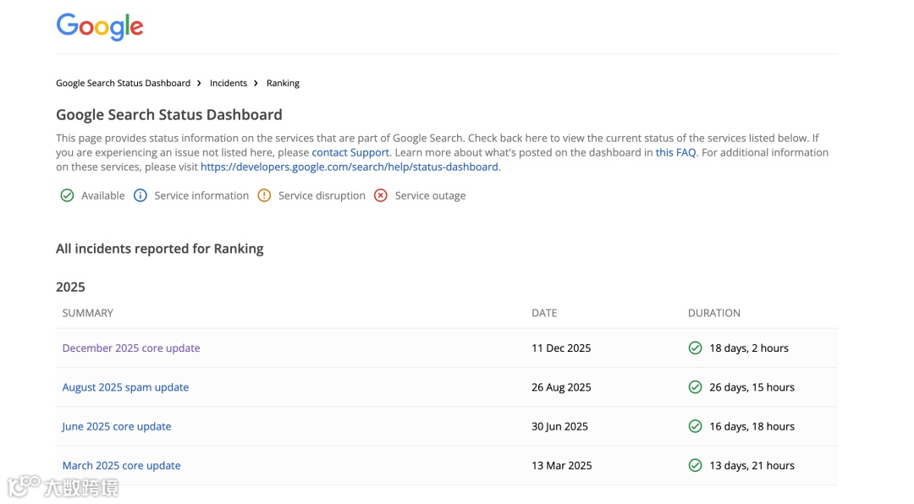This screenshot has width=914, height=504.
Task: Open August 2025 spam update incident
Action: pyautogui.click(x=125, y=387)
